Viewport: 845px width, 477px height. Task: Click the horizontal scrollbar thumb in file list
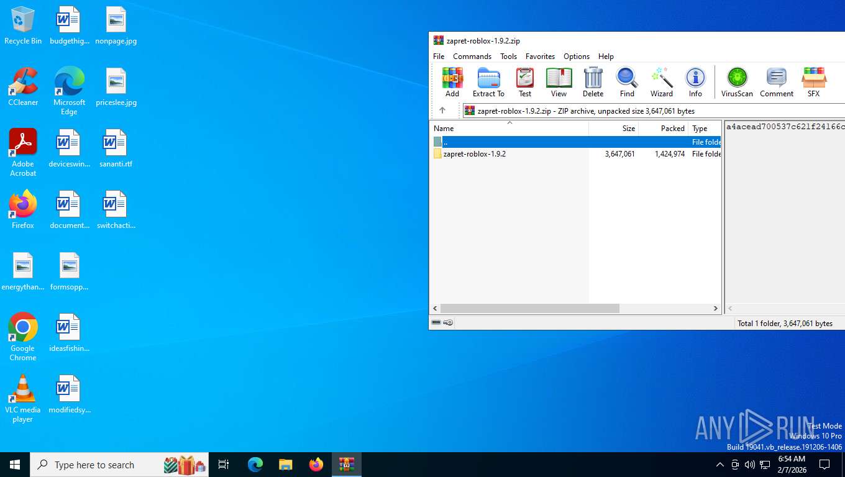(530, 308)
